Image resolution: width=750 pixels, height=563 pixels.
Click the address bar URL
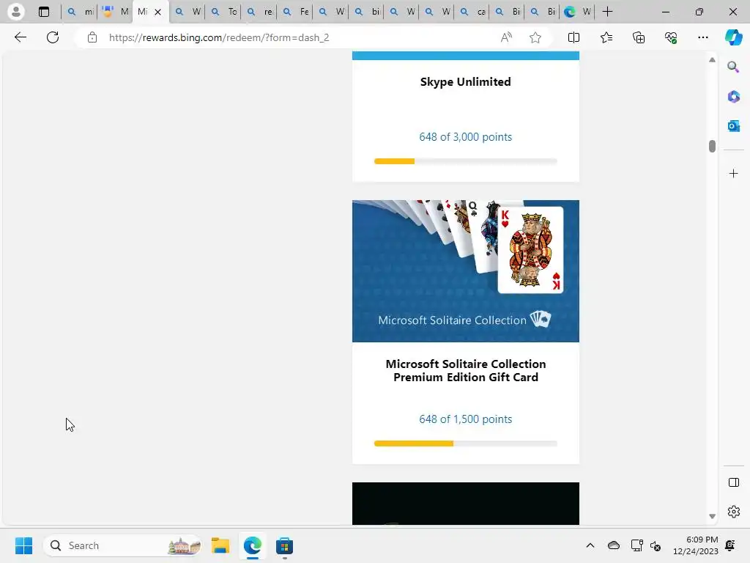click(x=219, y=37)
